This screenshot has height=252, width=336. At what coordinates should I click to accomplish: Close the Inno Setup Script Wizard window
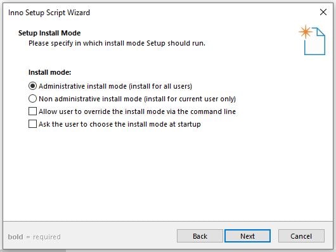click(323, 12)
